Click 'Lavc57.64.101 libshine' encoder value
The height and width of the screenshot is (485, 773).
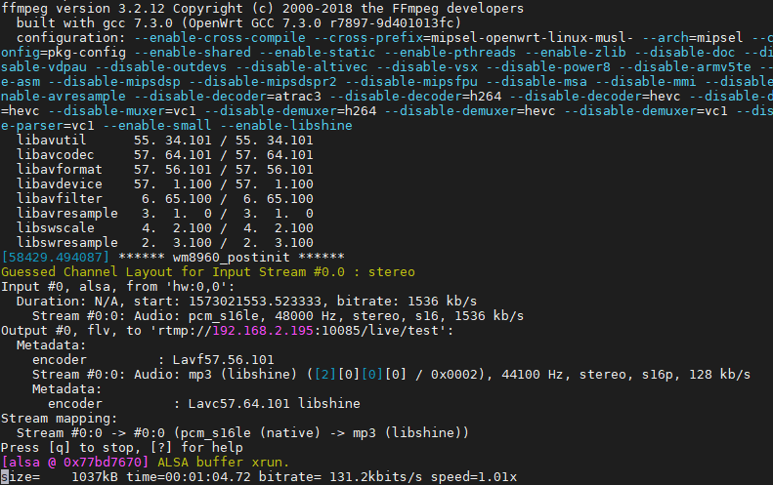coord(275,404)
